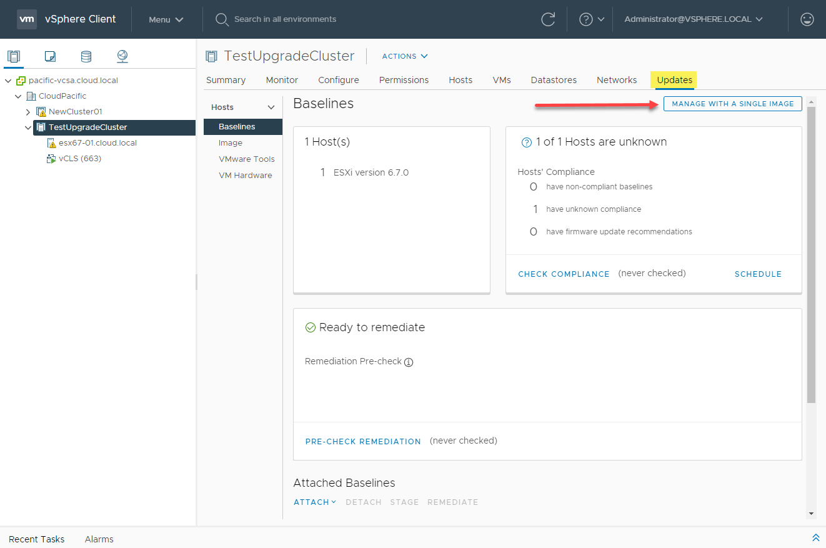Expand the NewCluster01 tree node
Image resolution: width=826 pixels, height=548 pixels.
(x=28, y=112)
